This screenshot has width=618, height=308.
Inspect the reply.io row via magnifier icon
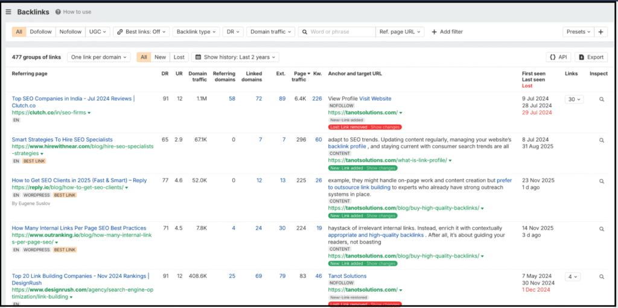point(602,181)
